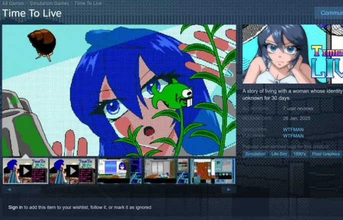
Task: Click the game capsule header image
Action: 292,54
